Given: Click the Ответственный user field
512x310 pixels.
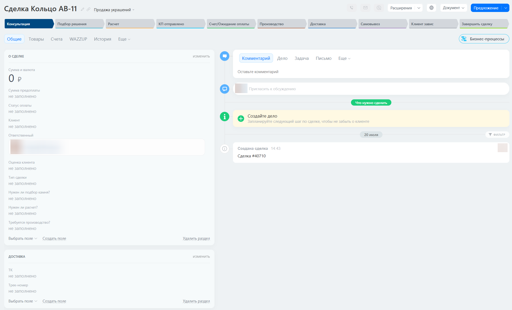Looking at the screenshot, I should point(107,147).
